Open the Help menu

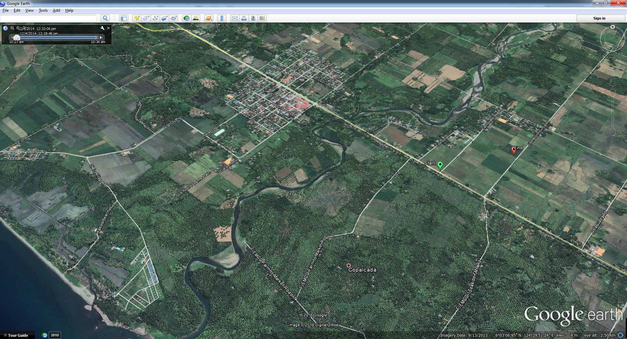click(x=69, y=10)
